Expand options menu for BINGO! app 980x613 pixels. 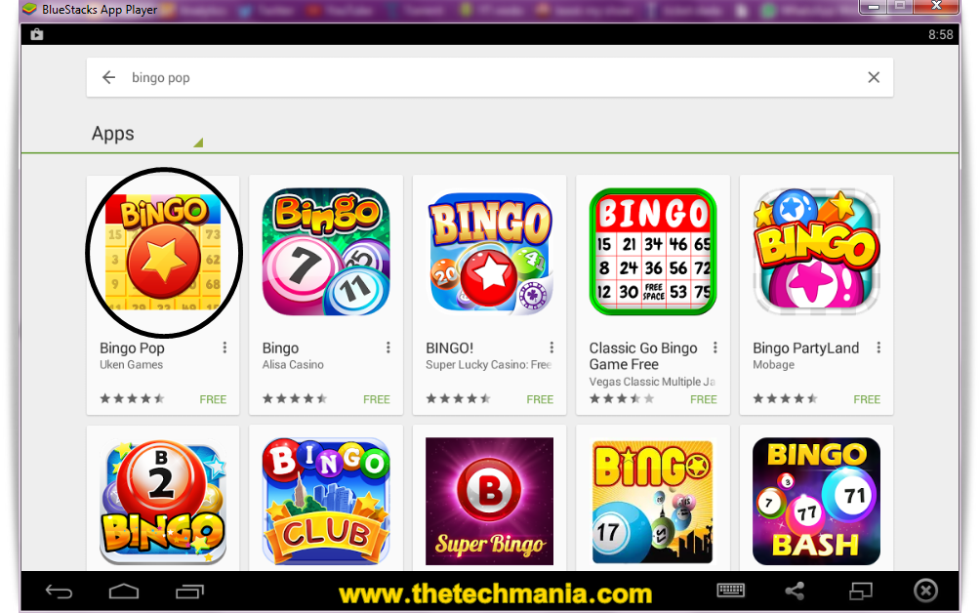pos(551,347)
